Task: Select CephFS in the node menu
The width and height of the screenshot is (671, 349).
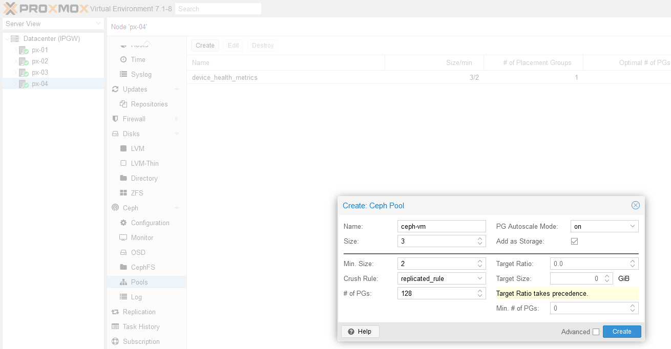Action: (142, 267)
